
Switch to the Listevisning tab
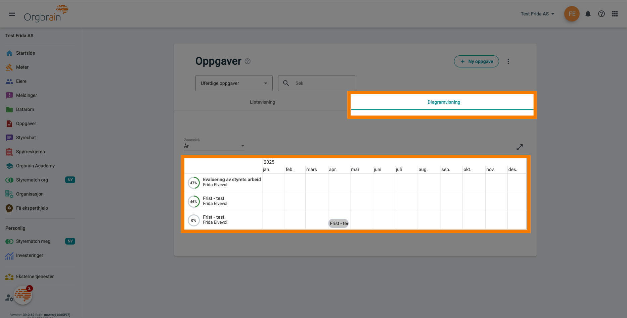pos(262,102)
